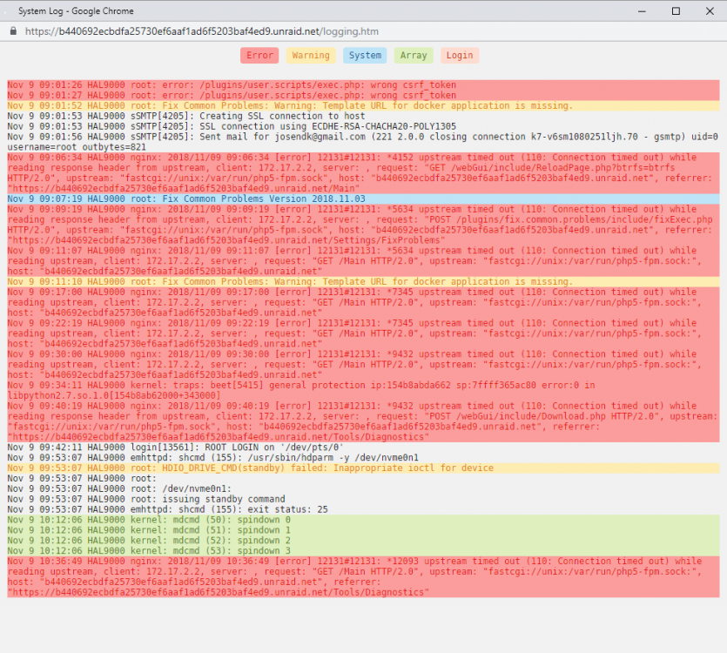Click 10:36:49 nginx upstream timed out entry
Image resolution: width=727 pixels, height=653 pixels.
(363, 576)
